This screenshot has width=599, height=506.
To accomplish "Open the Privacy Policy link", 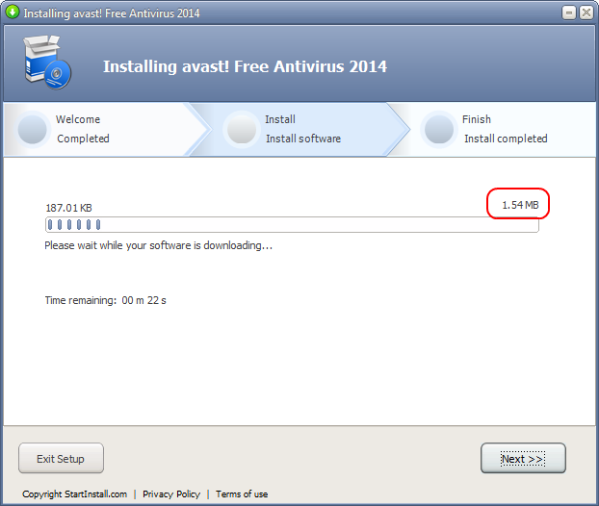I will pyautogui.click(x=171, y=494).
